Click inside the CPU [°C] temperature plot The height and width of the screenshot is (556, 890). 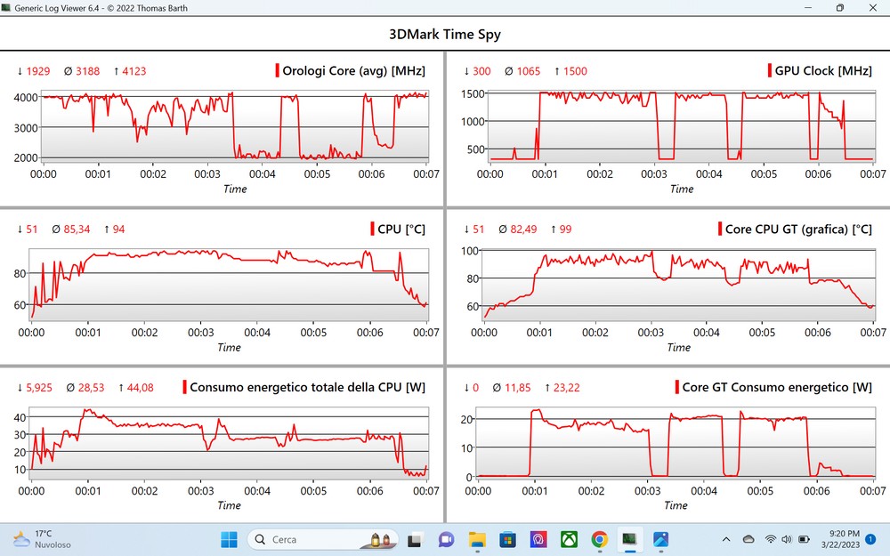pyautogui.click(x=229, y=285)
